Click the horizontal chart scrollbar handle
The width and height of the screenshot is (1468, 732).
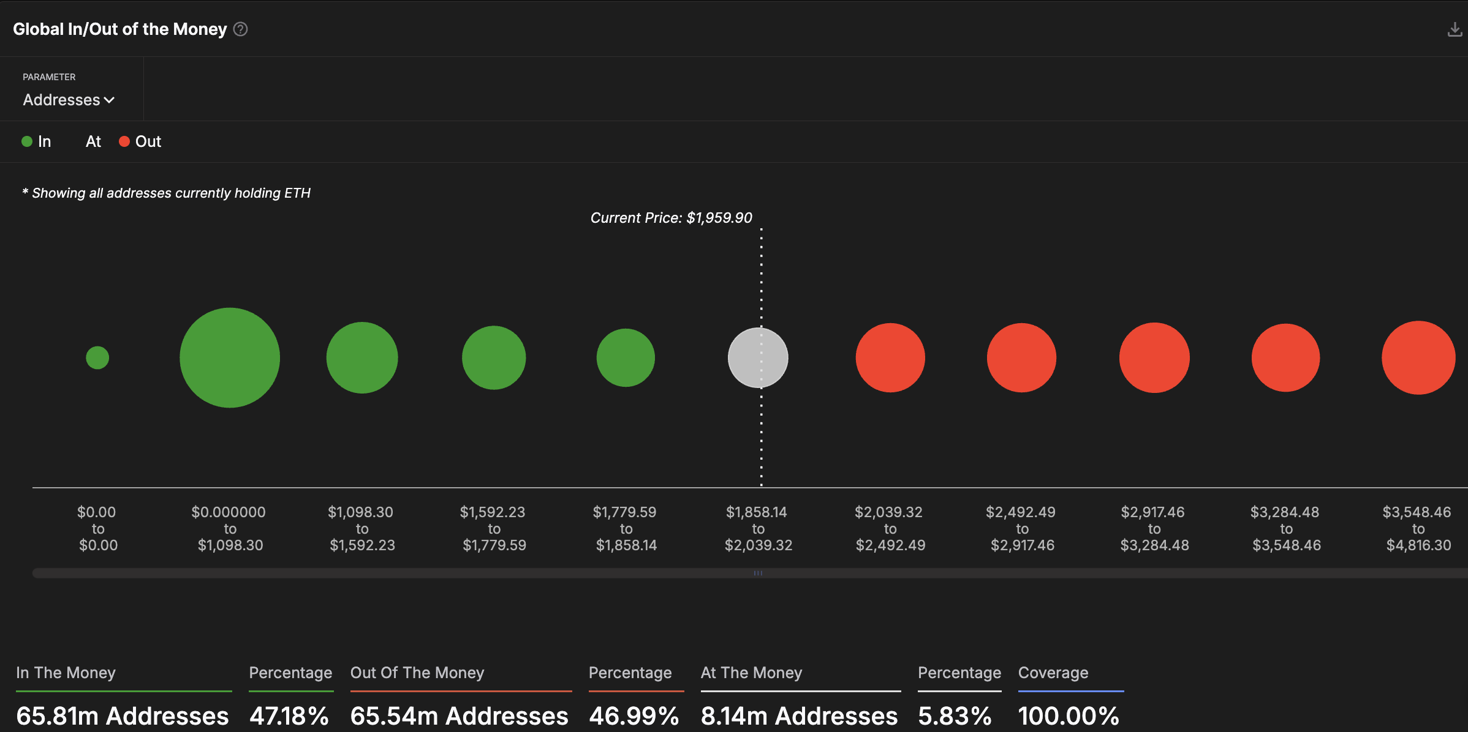point(758,573)
